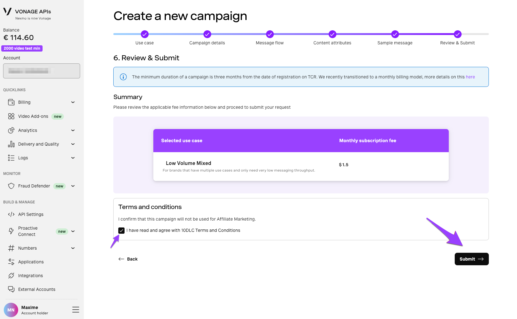Viewport: 517px width, 319px height.
Task: Select the Use case step marker
Action: (x=145, y=34)
